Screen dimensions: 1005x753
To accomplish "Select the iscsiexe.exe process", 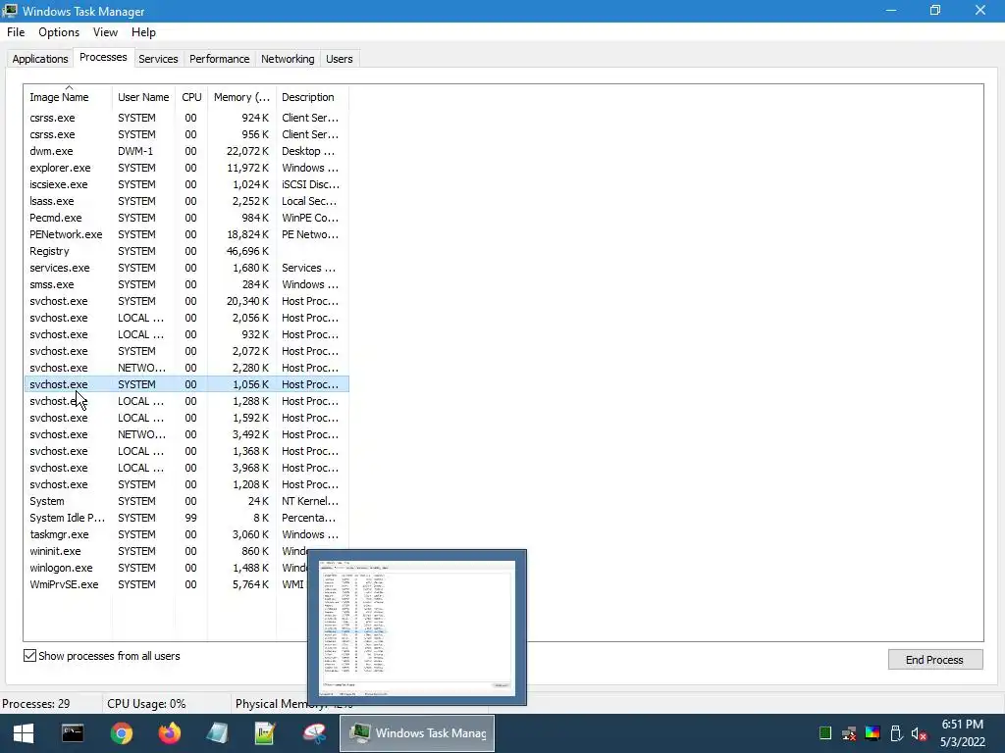I will [x=186, y=184].
